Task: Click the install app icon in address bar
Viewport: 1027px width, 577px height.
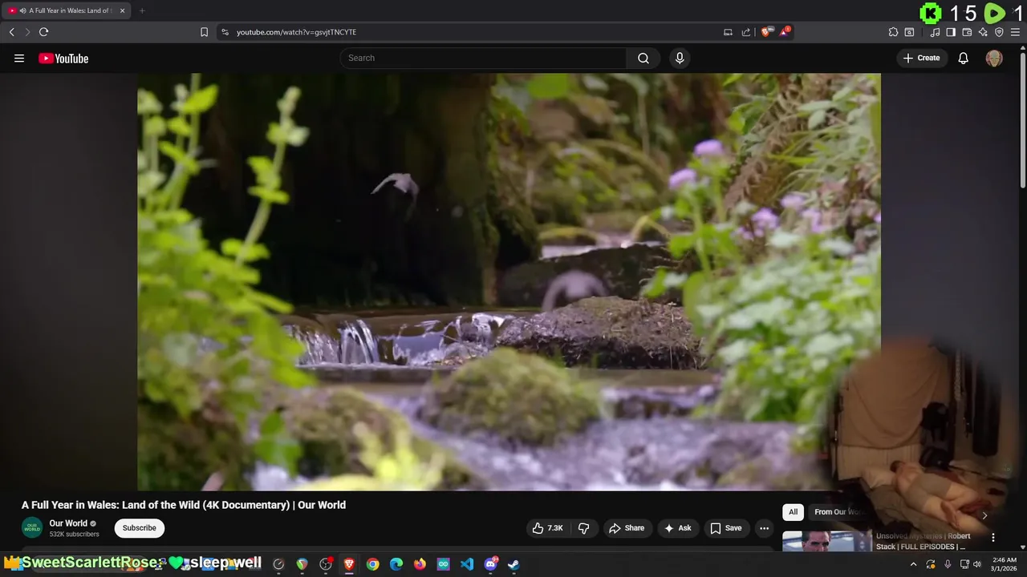Action: tap(728, 32)
